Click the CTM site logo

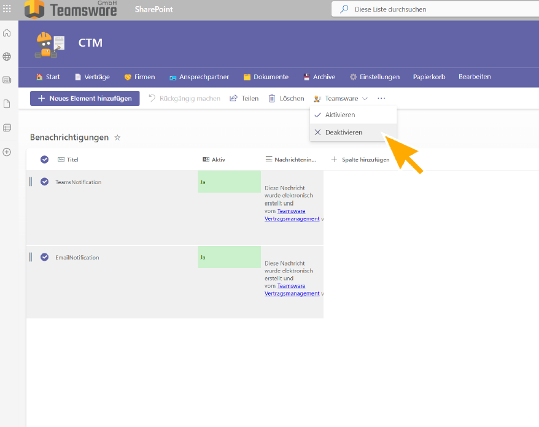tap(50, 44)
